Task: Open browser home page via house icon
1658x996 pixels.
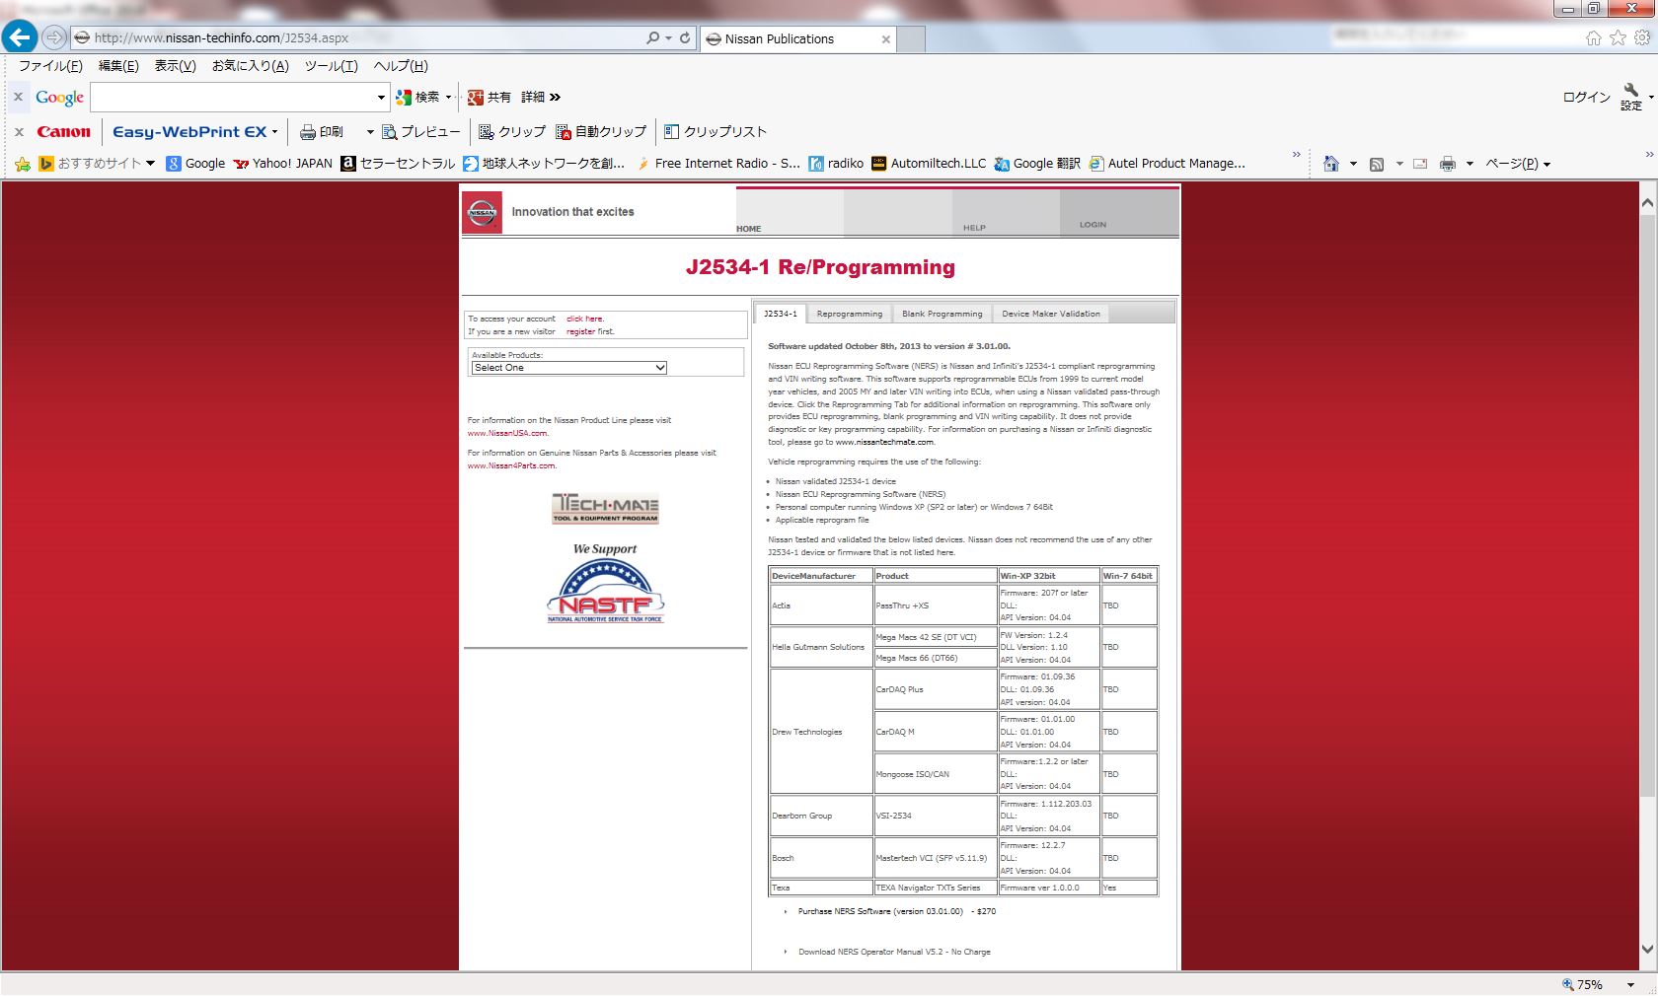Action: 1593,38
